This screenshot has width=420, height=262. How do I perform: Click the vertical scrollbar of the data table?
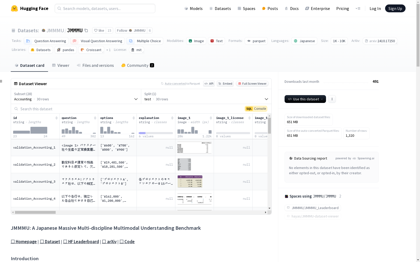(x=269, y=126)
